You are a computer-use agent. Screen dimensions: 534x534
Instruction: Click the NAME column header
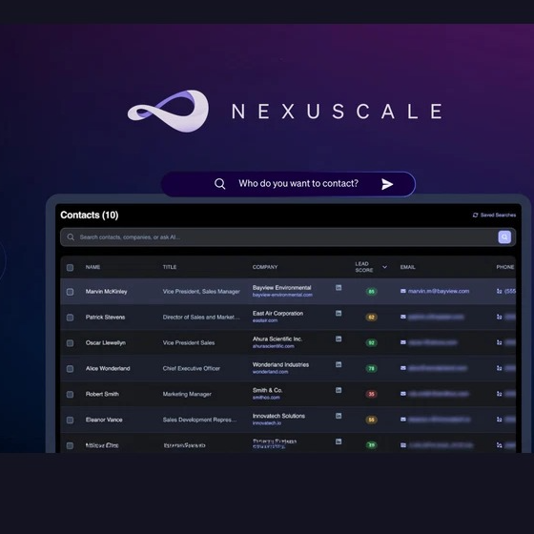pos(92,267)
